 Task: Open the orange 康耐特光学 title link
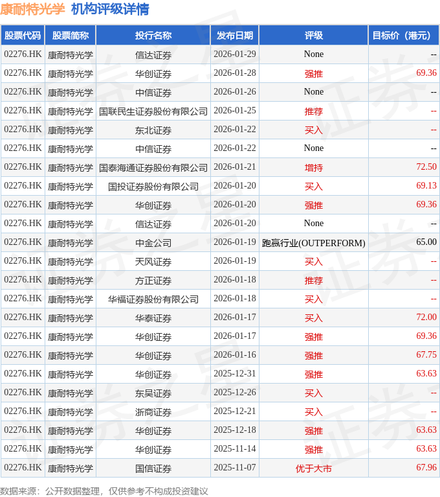pos(33,9)
